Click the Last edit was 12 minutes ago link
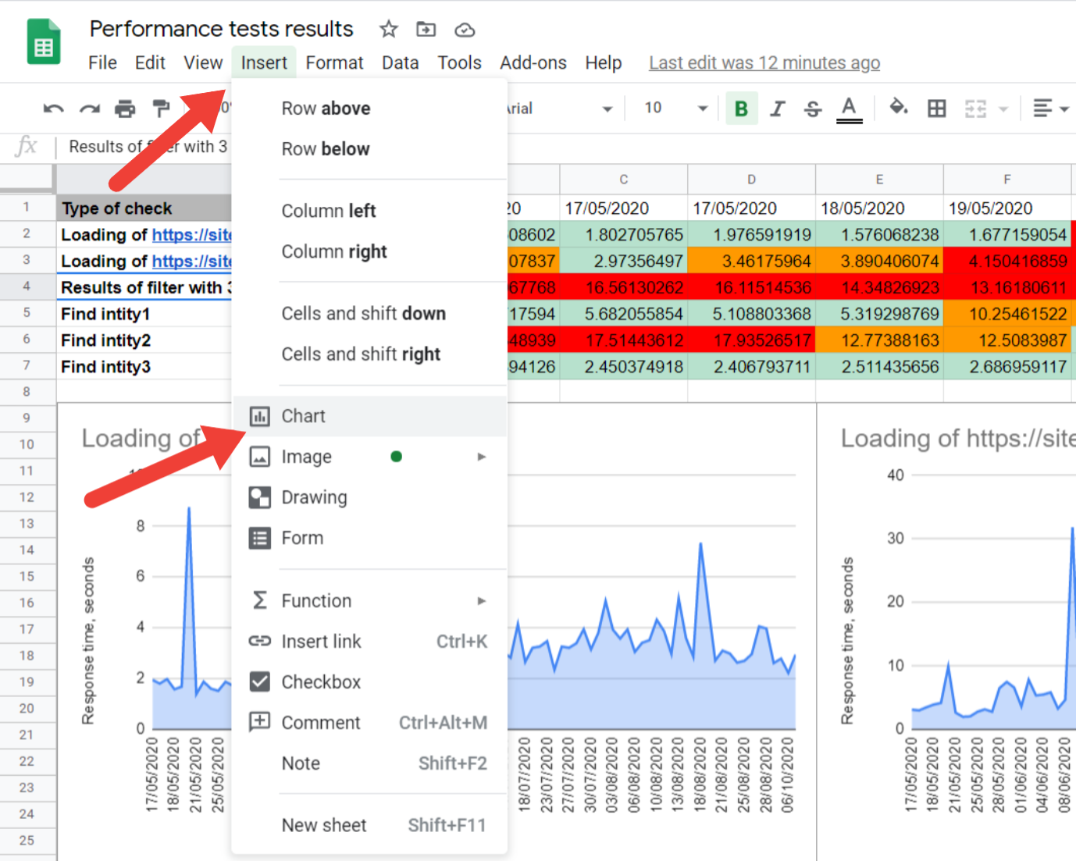Image resolution: width=1076 pixels, height=861 pixels. coord(764,62)
